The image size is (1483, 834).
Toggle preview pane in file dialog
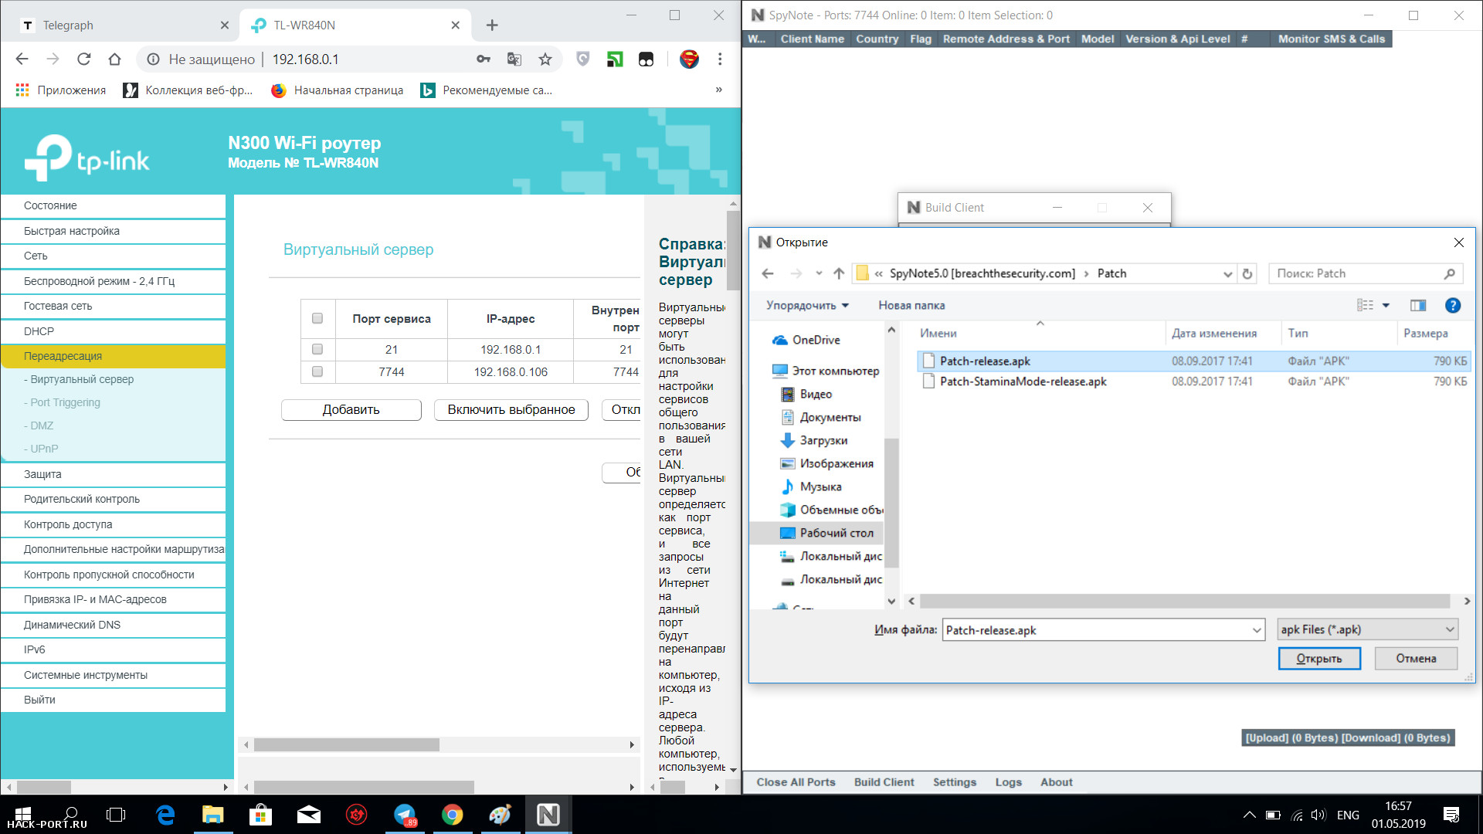point(1418,305)
